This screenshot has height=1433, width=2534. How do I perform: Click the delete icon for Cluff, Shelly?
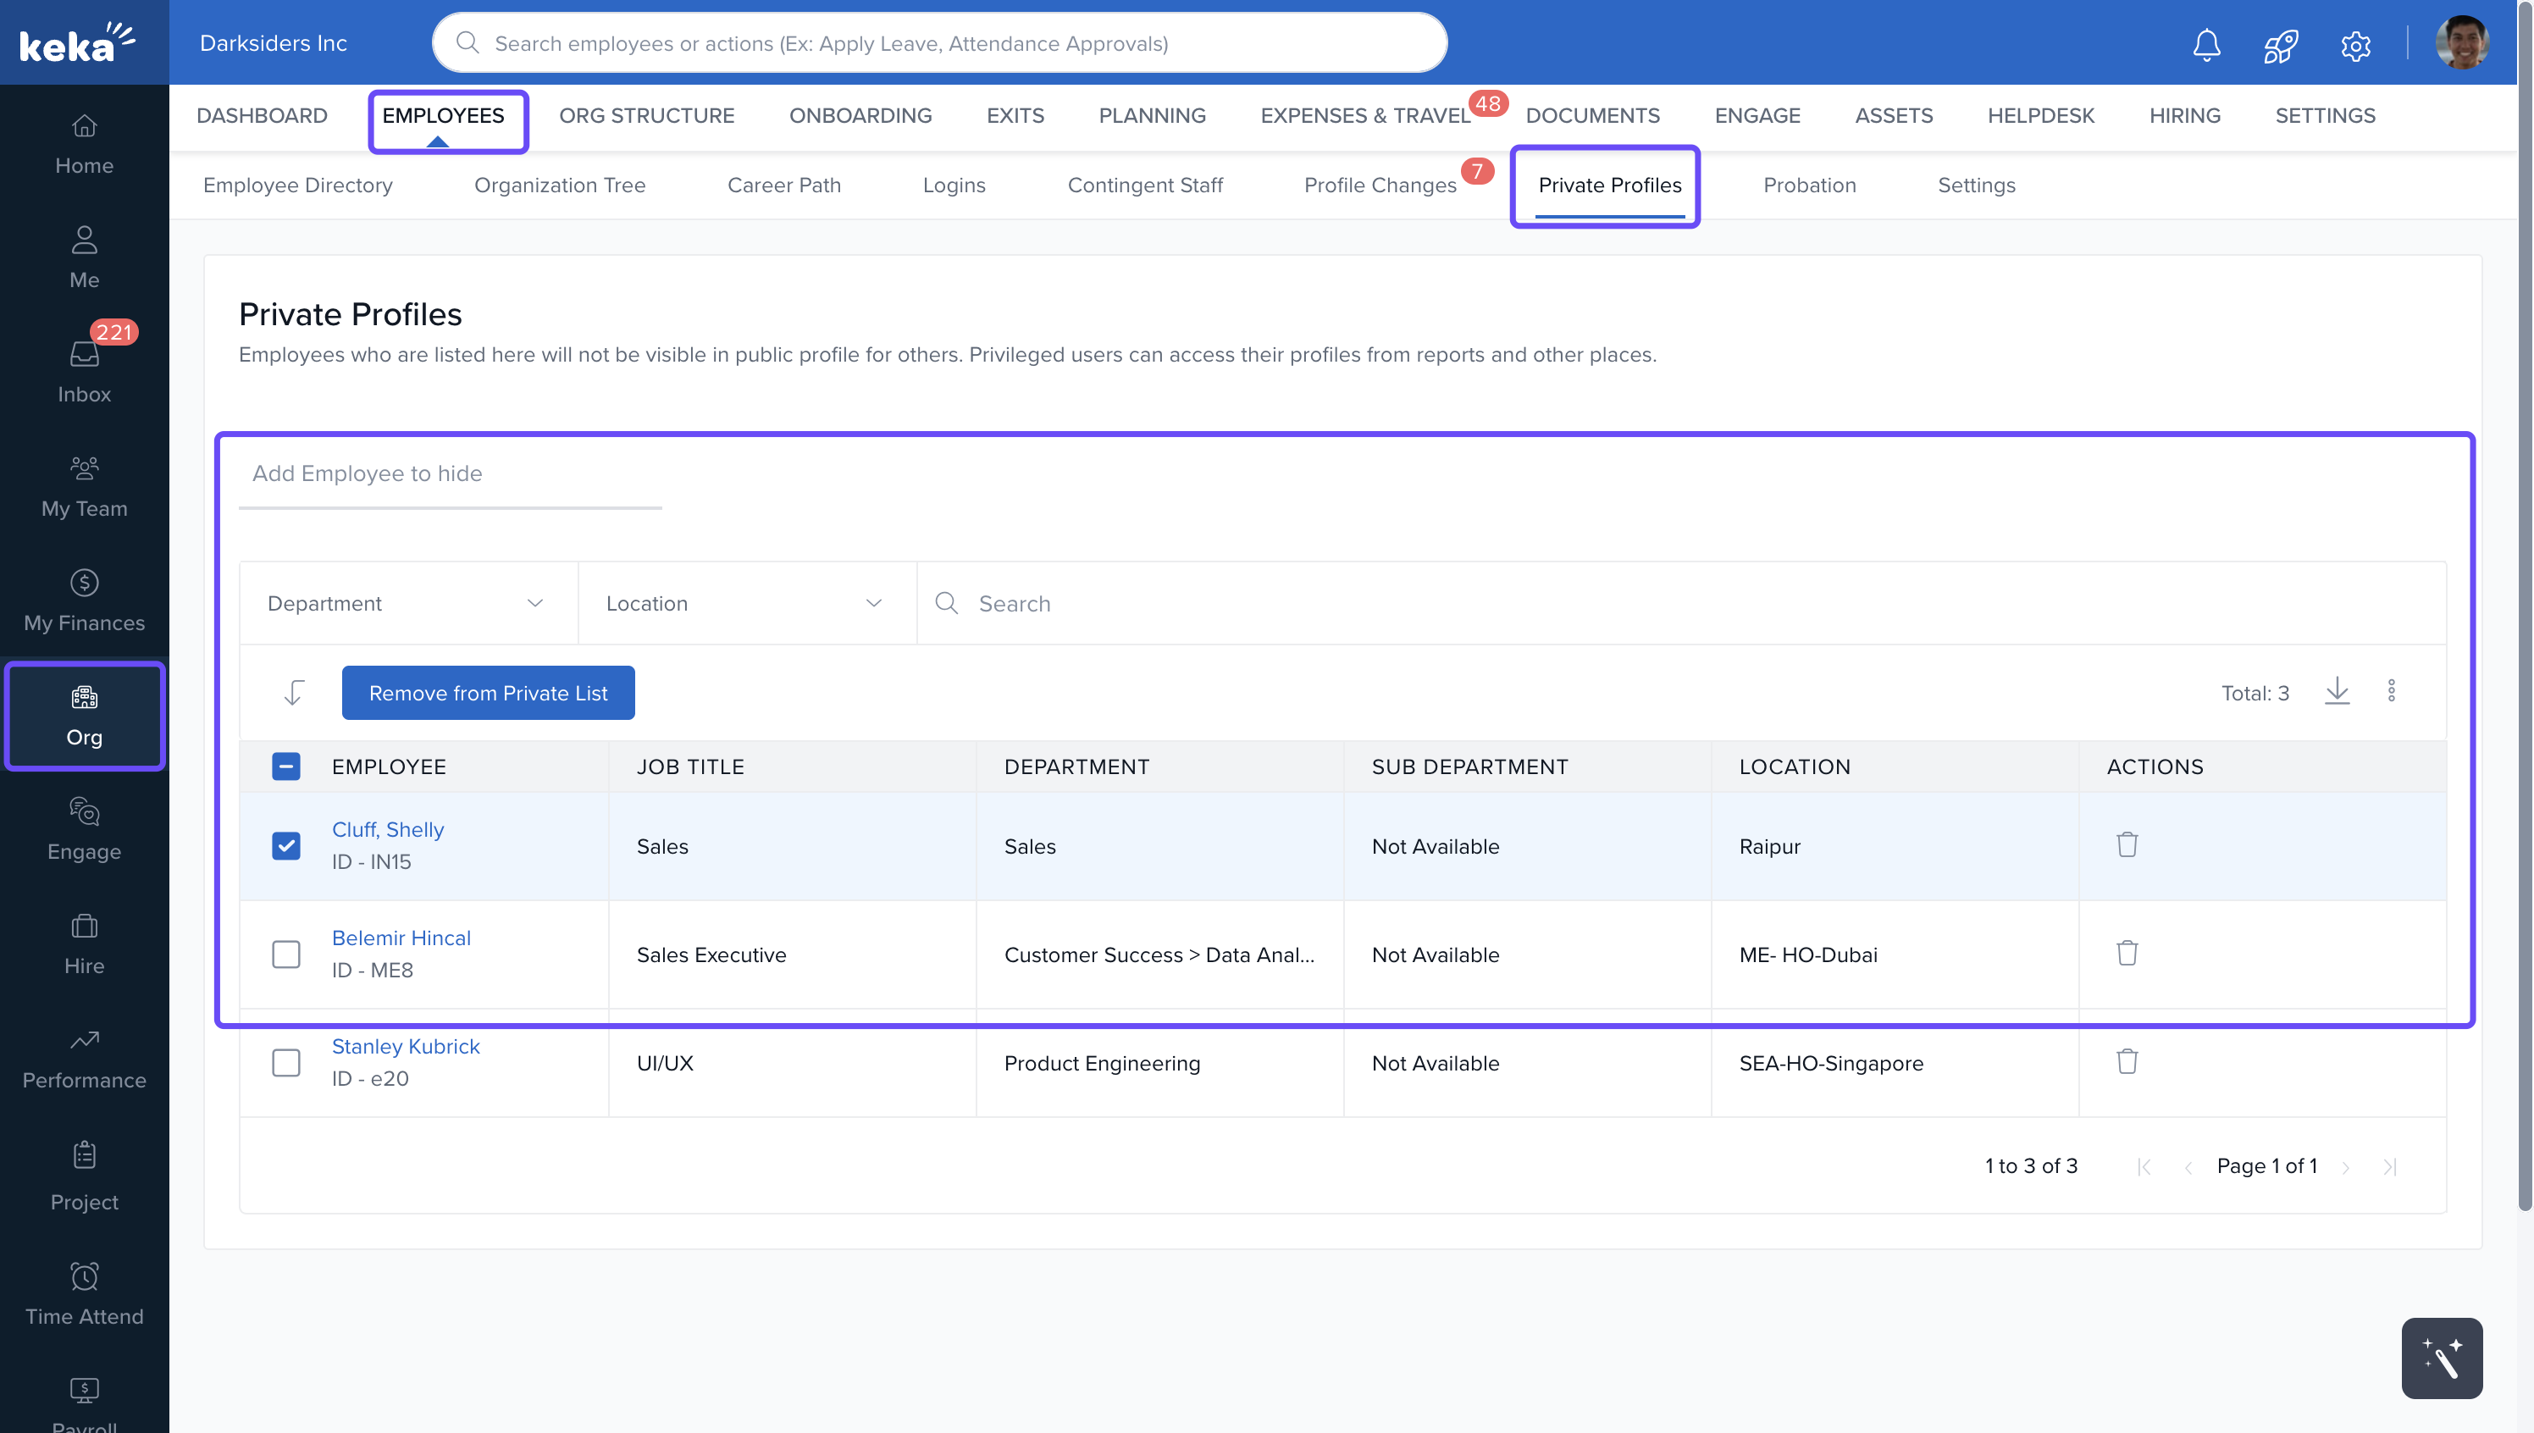click(x=2127, y=844)
